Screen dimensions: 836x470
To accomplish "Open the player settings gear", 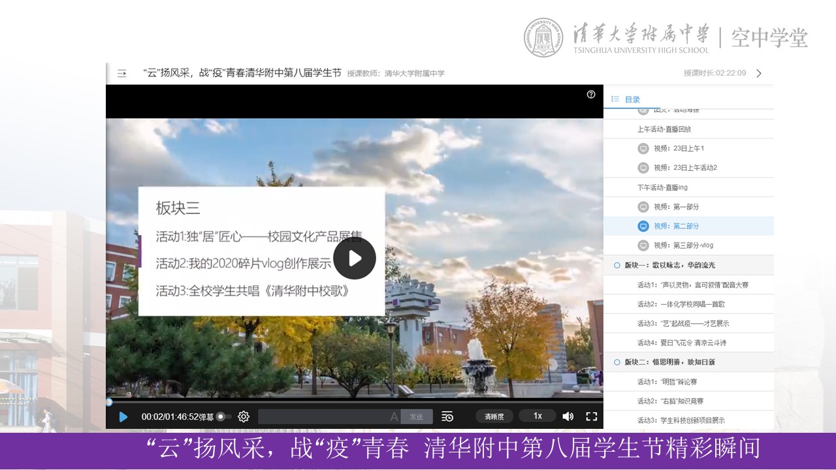I will point(244,416).
